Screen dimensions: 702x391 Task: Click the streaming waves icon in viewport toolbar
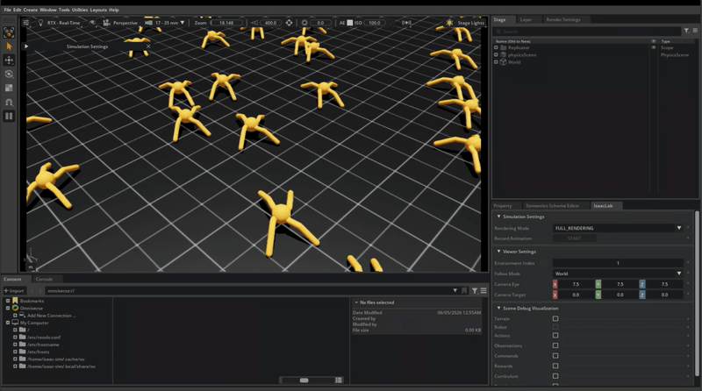(406, 23)
